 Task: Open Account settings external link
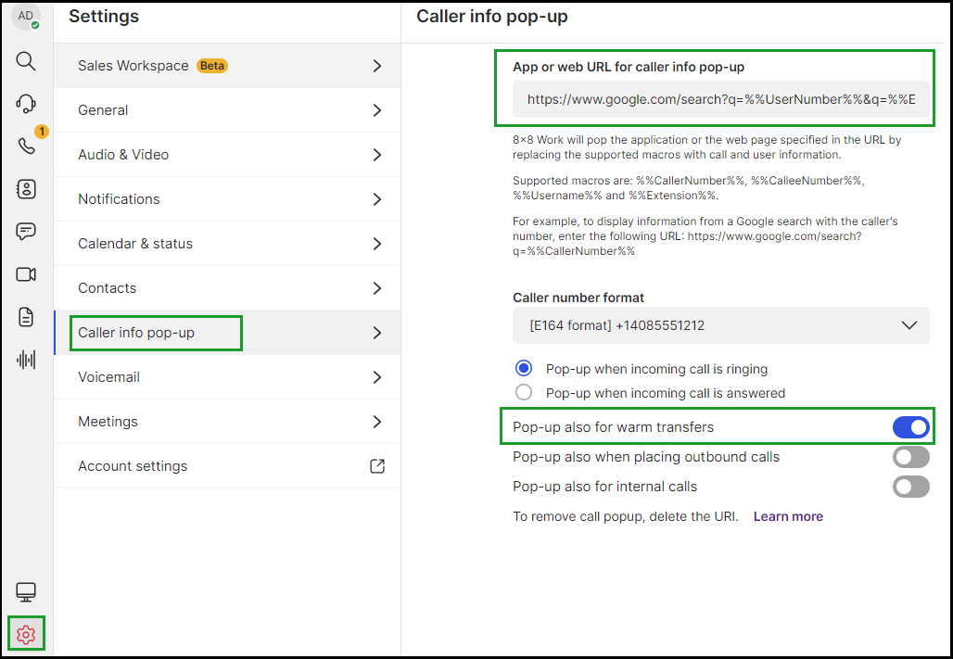tap(376, 466)
